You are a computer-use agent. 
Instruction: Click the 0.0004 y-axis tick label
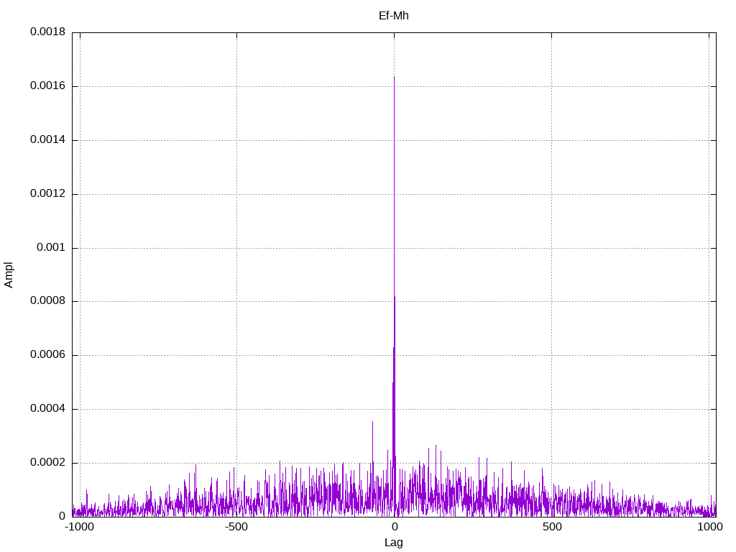pos(48,408)
